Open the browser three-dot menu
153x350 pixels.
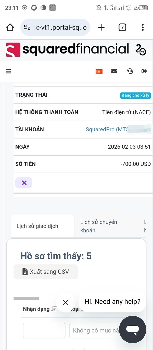tap(143, 27)
